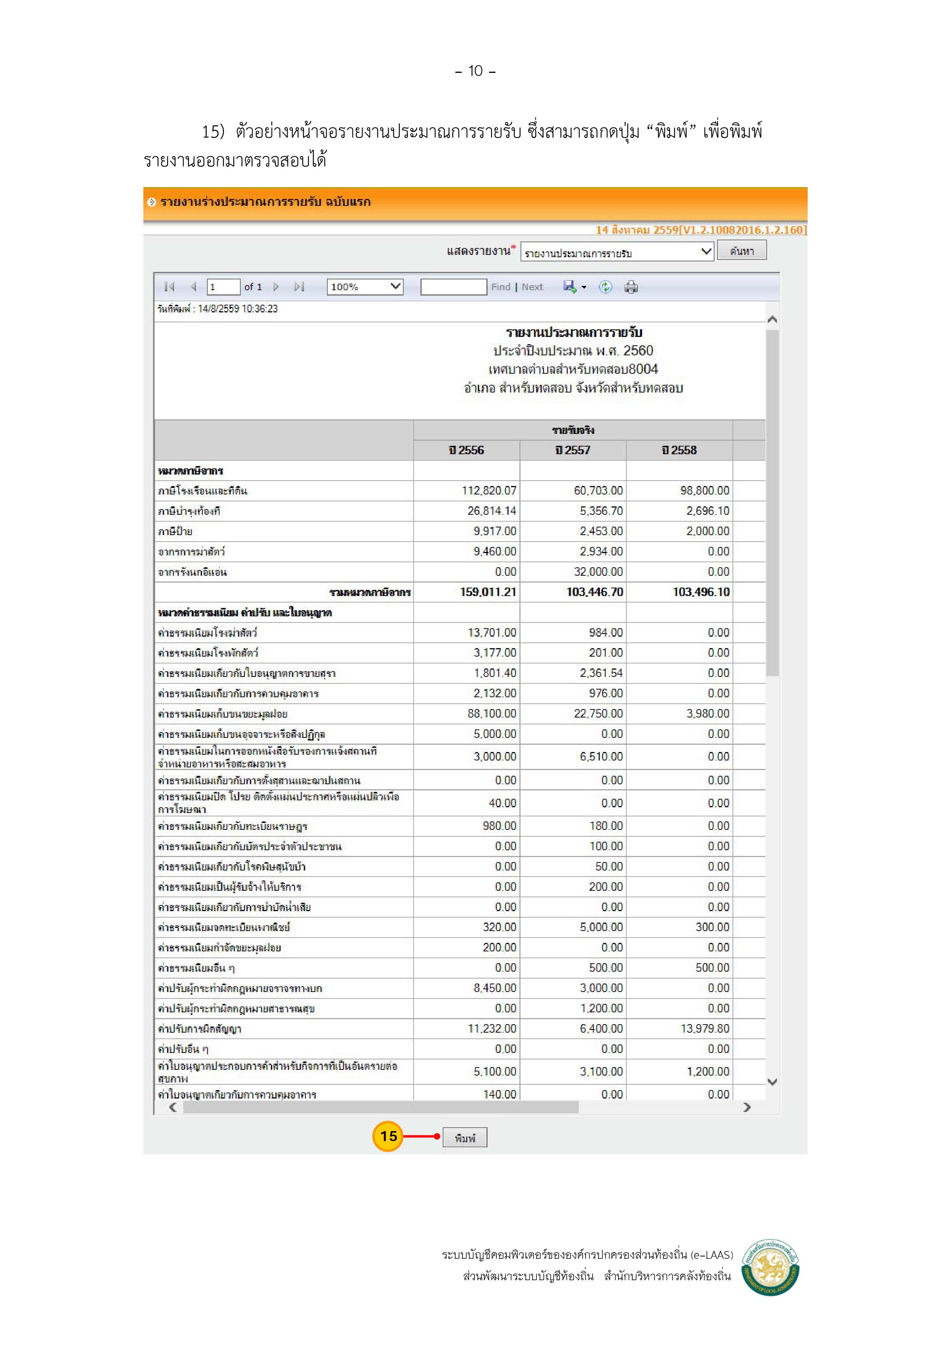Go to previous report page

(x=193, y=286)
